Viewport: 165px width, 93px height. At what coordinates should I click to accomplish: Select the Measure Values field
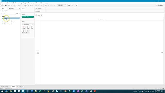point(8,24)
